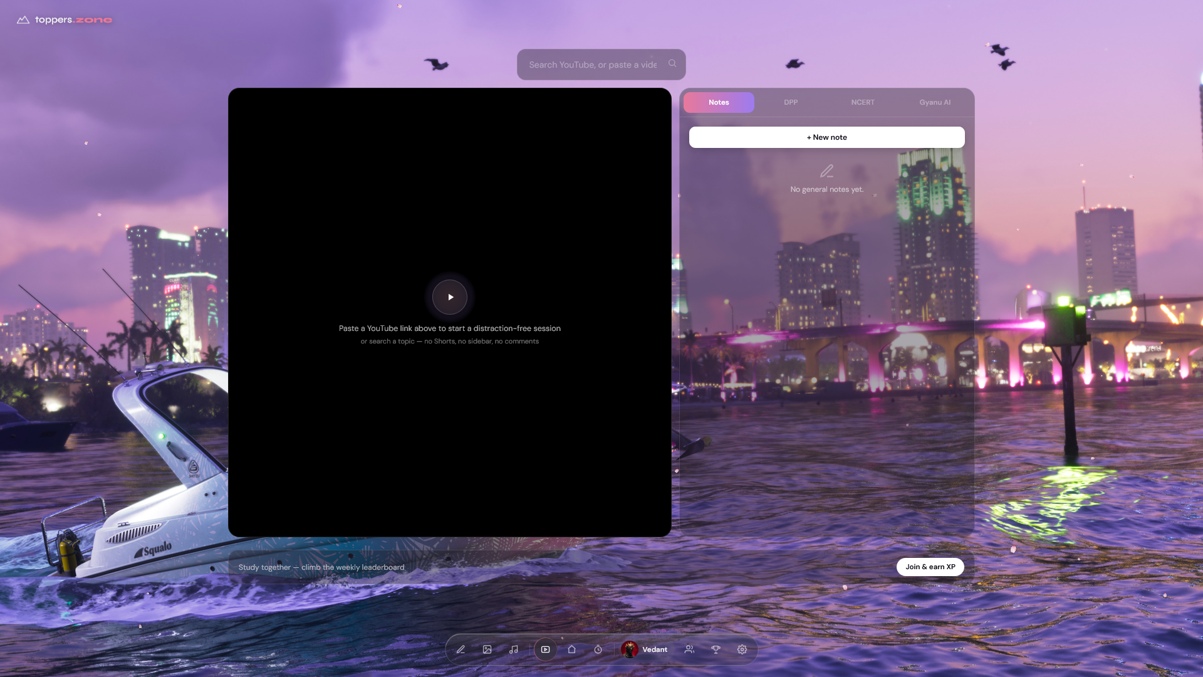Screen dimensions: 1203x677
Task: Open the Vedant profile avatar
Action: tap(630, 649)
